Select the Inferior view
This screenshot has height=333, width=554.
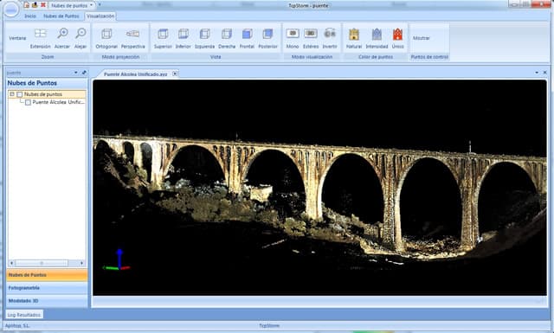(183, 38)
